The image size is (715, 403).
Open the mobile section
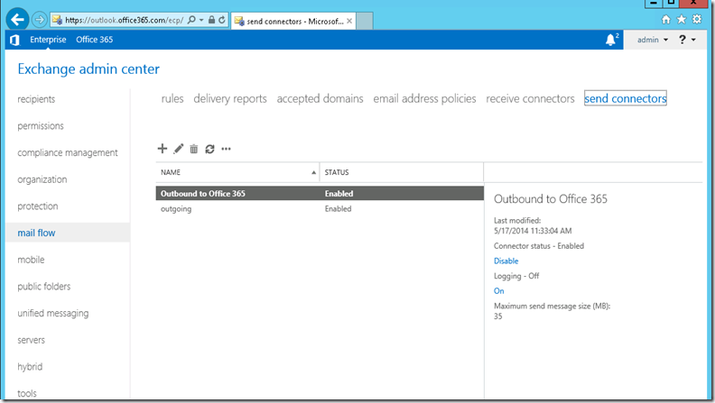coord(31,260)
